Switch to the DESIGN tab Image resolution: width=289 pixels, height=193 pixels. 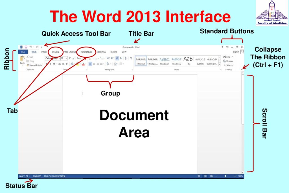click(56, 52)
